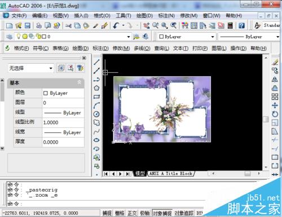The height and width of the screenshot is (217, 282).
Task: Open the 视图(V) menu
Action: tap(61, 16)
